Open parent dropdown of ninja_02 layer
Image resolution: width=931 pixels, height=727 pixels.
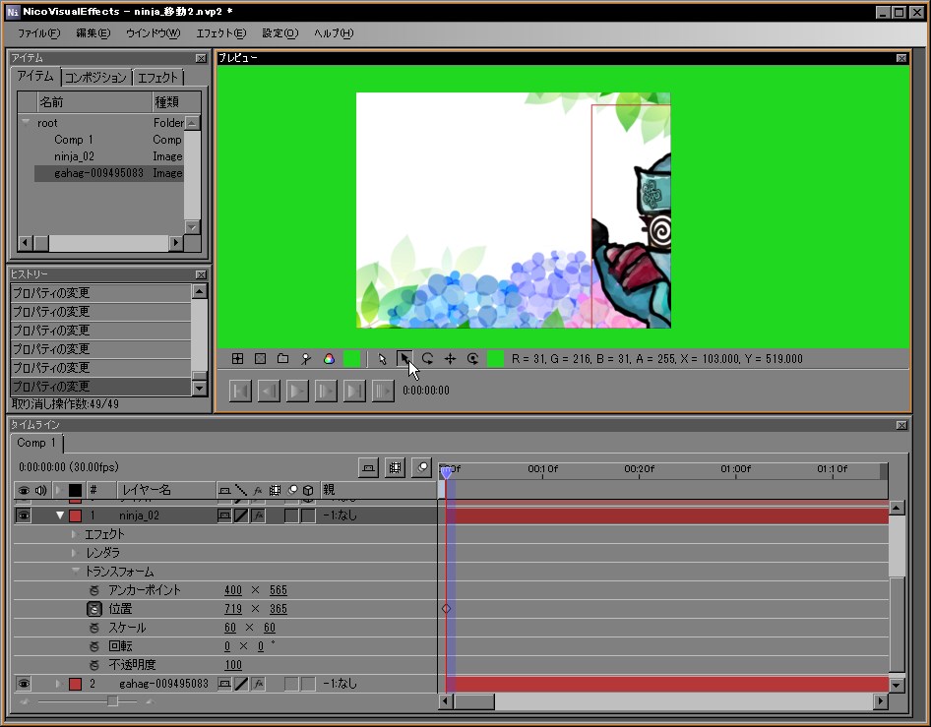coord(340,515)
